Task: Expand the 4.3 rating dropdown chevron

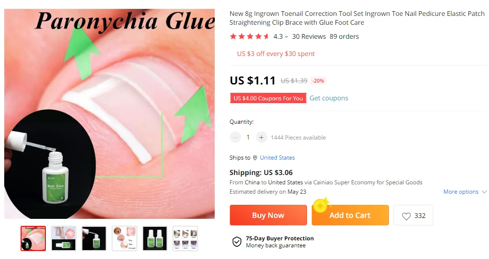Action: pyautogui.click(x=286, y=37)
